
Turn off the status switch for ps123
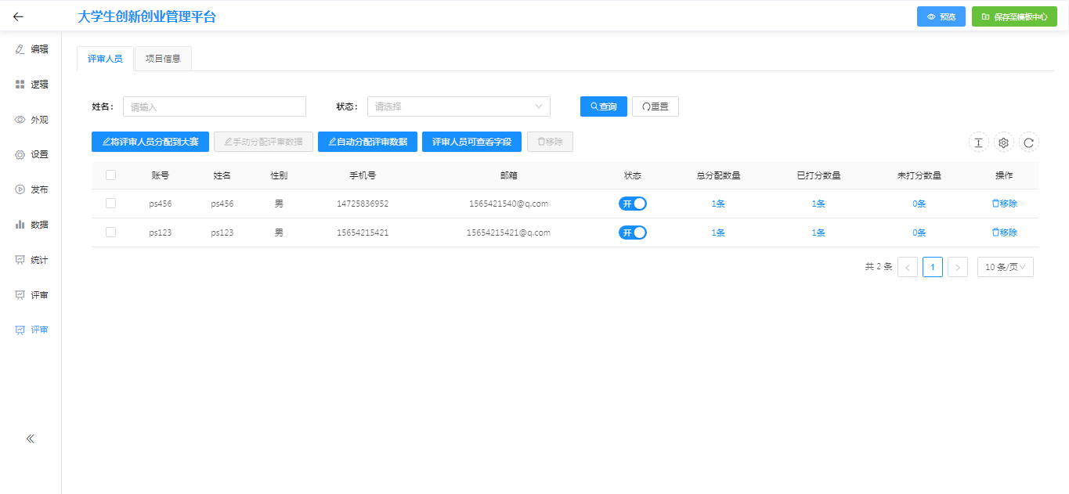coord(633,233)
